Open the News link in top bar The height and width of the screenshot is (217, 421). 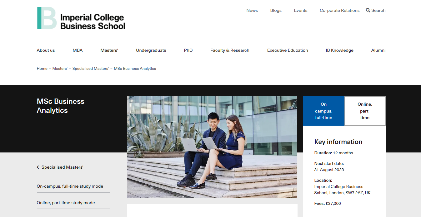252,10
